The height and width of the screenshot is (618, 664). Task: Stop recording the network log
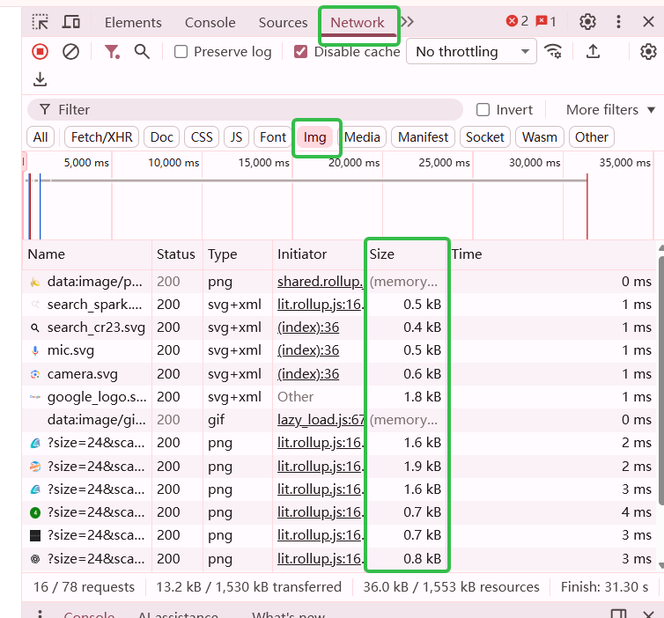click(x=40, y=52)
